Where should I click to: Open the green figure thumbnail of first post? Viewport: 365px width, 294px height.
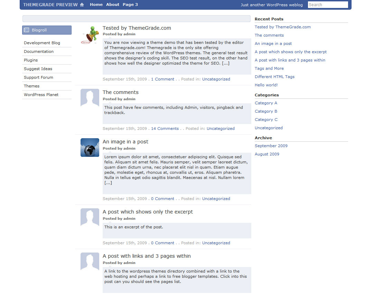pyautogui.click(x=90, y=35)
